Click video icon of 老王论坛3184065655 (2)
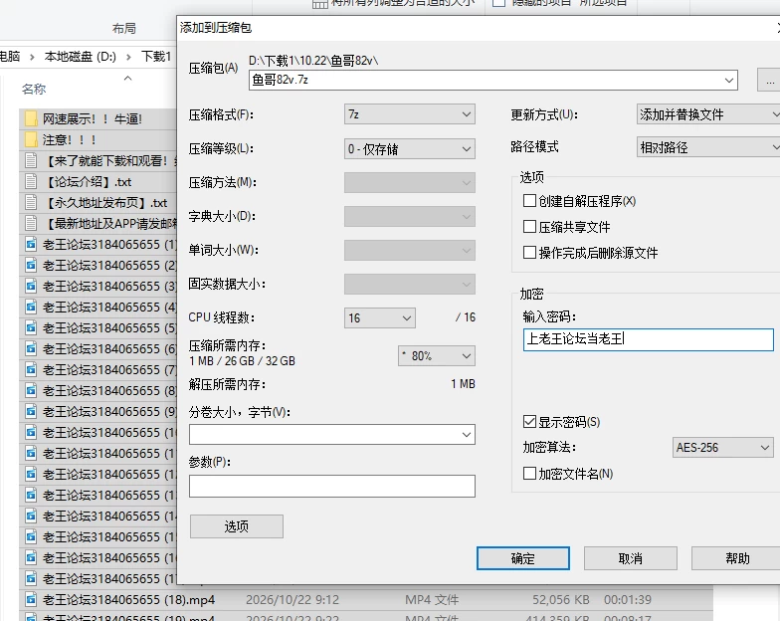The image size is (780, 621). pos(31,265)
